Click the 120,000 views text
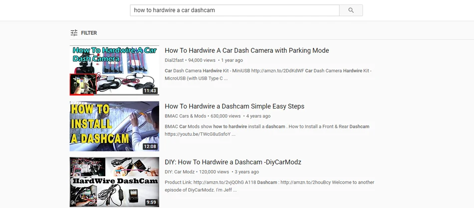The height and width of the screenshot is (208, 474). pyautogui.click(x=214, y=172)
